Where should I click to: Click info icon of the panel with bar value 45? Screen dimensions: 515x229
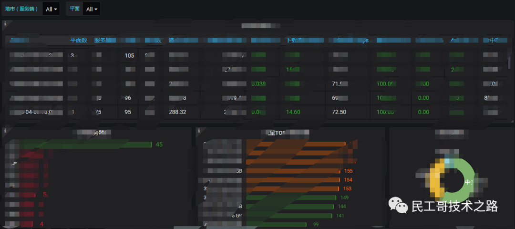coord(5,130)
